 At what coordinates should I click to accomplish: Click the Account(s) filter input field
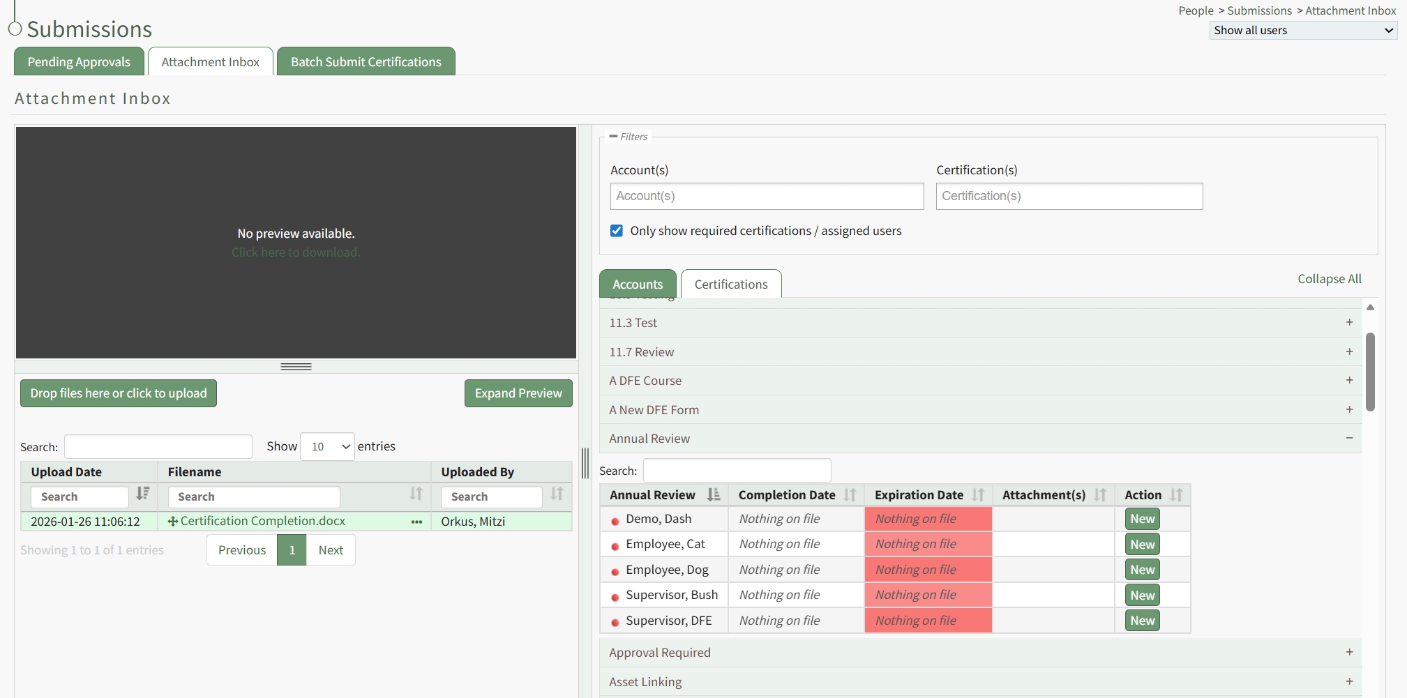767,197
